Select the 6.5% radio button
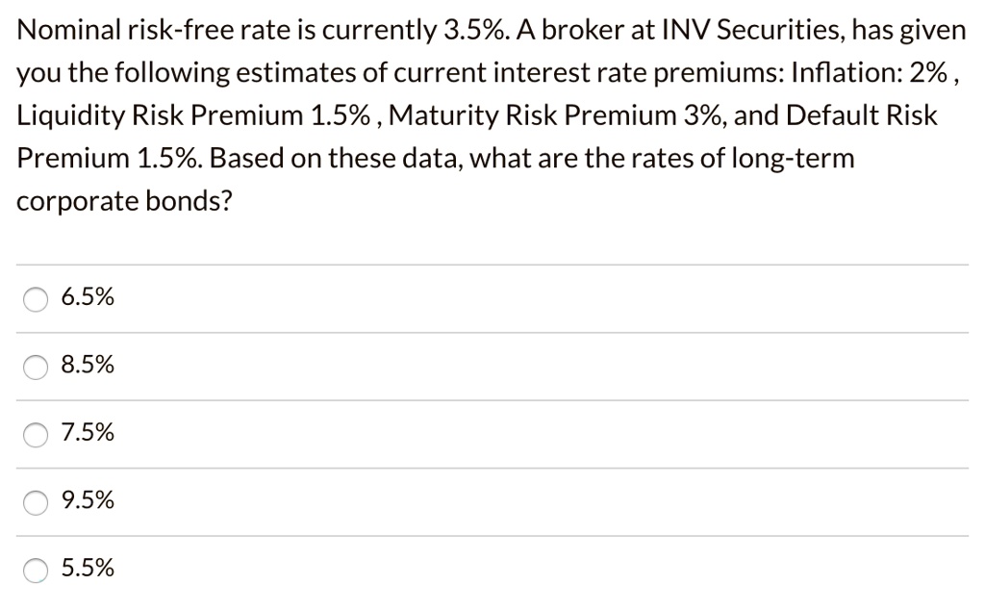The width and height of the screenshot is (985, 610). 36,299
